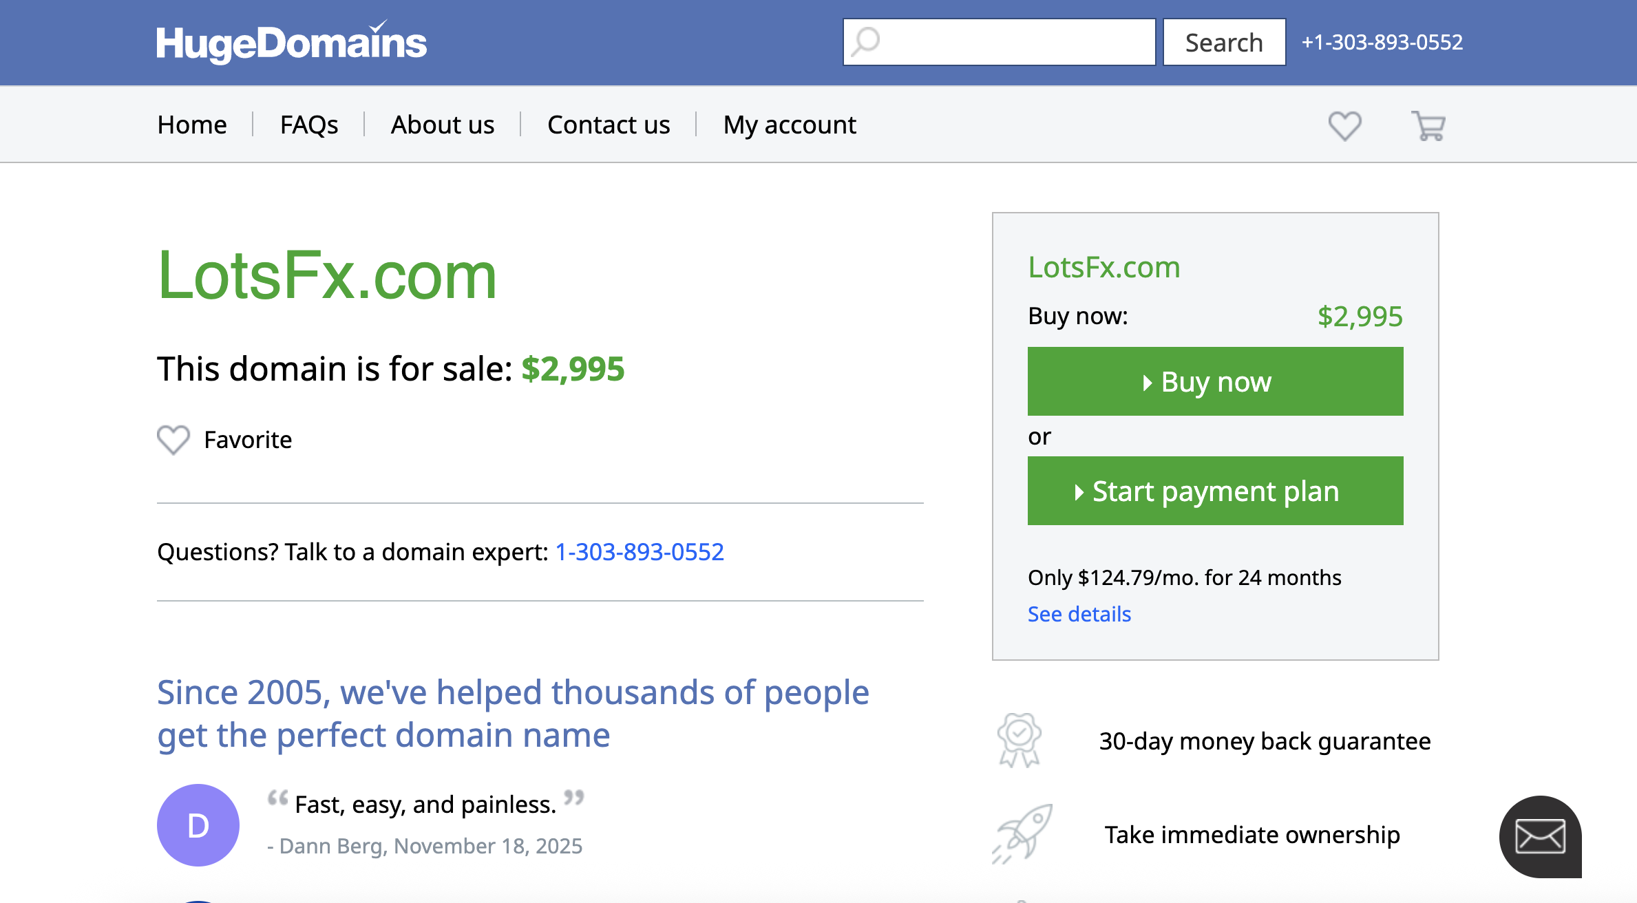This screenshot has width=1637, height=903.
Task: Toggle Favorite heart for LotsFx.com
Action: click(173, 440)
